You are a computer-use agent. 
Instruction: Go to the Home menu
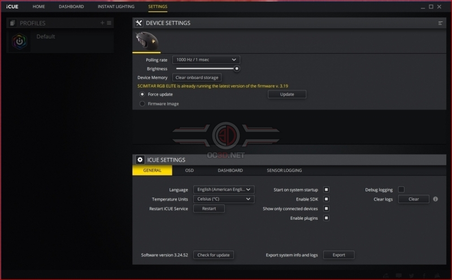point(38,6)
